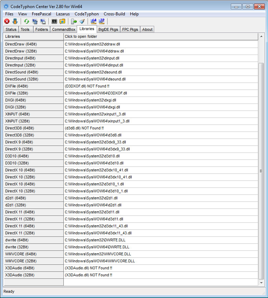Click the 'D3D10 (64Bit)' row label
268x298 pixels.
point(34,156)
